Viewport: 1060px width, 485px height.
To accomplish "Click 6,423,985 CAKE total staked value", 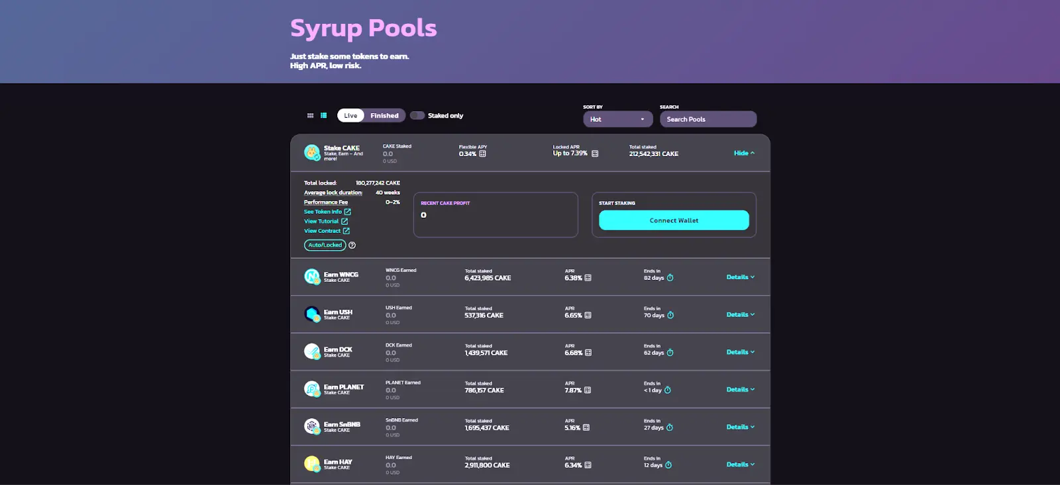I will pos(488,278).
